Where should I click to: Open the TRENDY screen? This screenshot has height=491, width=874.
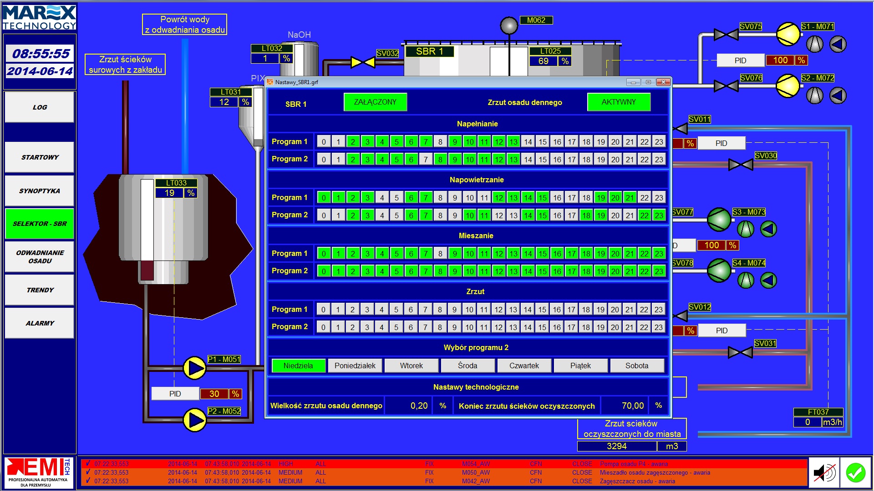(x=40, y=290)
